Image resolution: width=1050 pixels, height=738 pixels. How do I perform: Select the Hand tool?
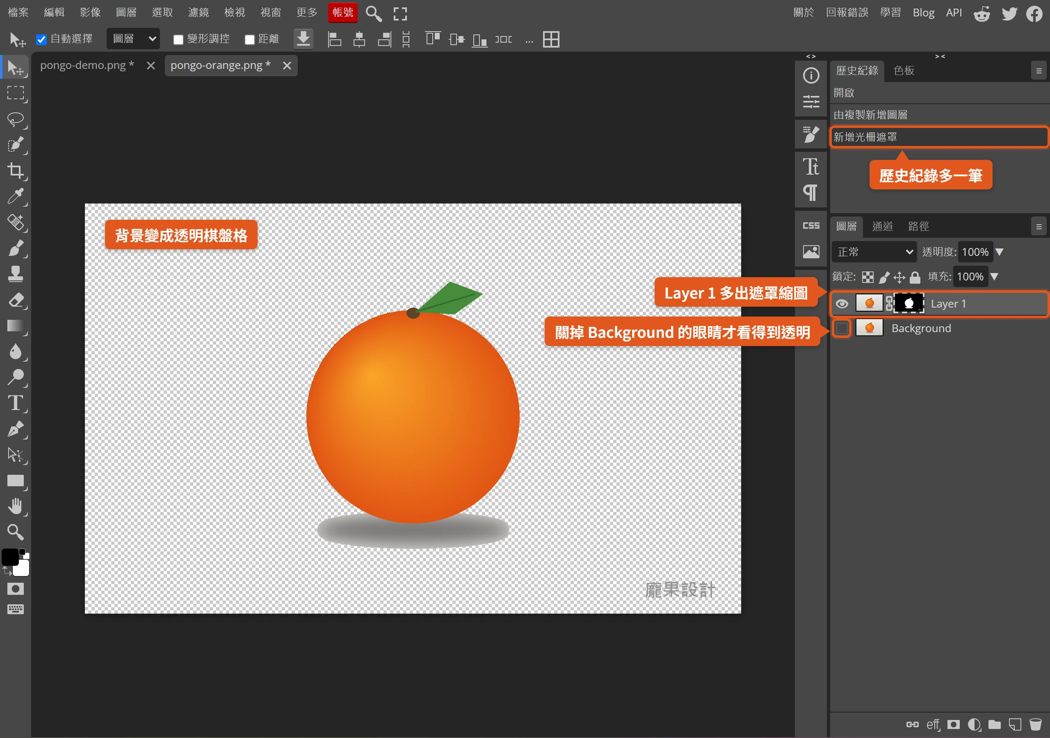tap(16, 506)
